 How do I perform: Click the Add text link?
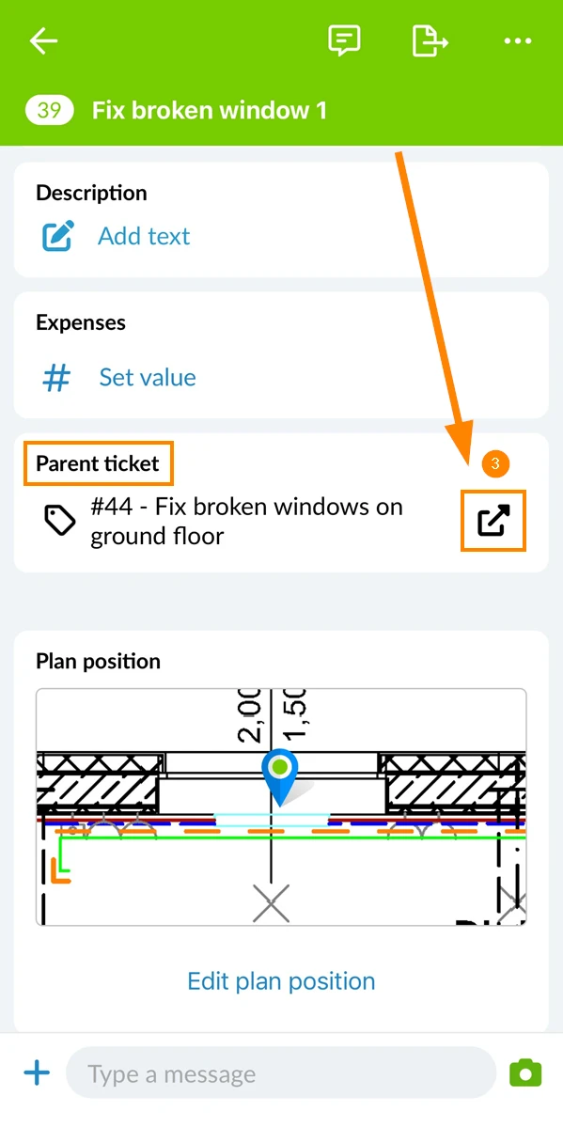pos(144,237)
